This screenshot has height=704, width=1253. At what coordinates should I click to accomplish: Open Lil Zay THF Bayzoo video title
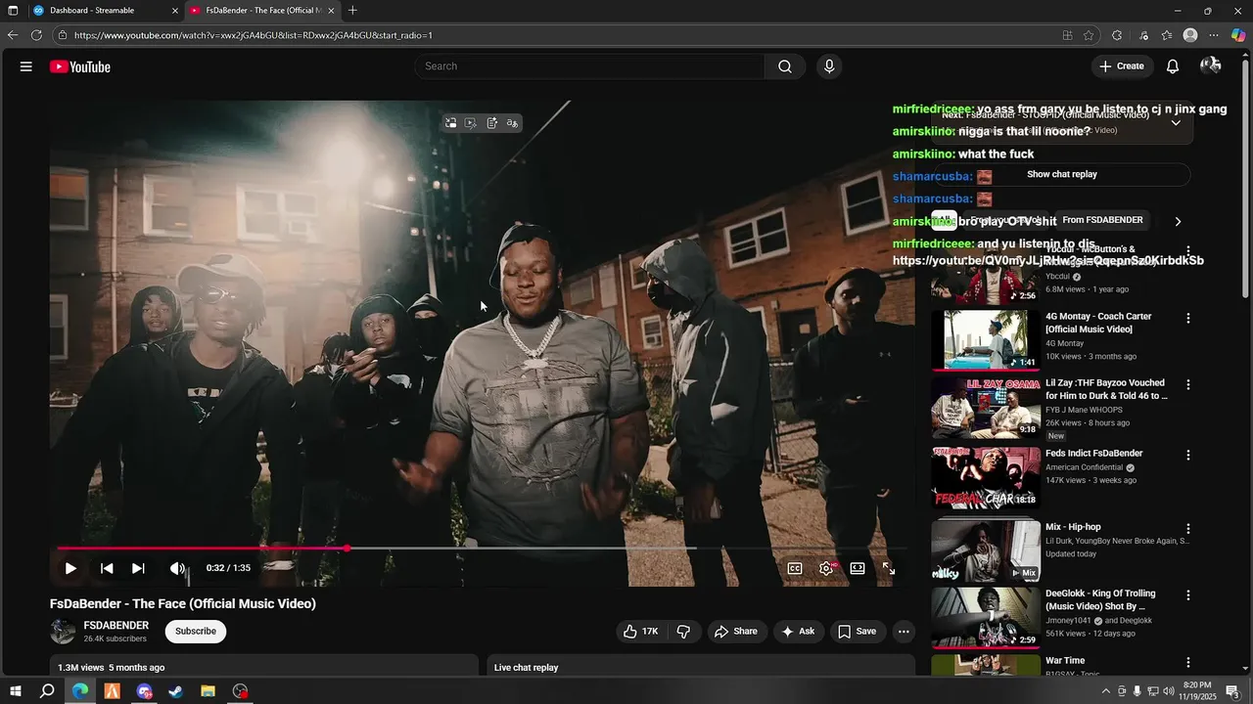click(x=1106, y=389)
